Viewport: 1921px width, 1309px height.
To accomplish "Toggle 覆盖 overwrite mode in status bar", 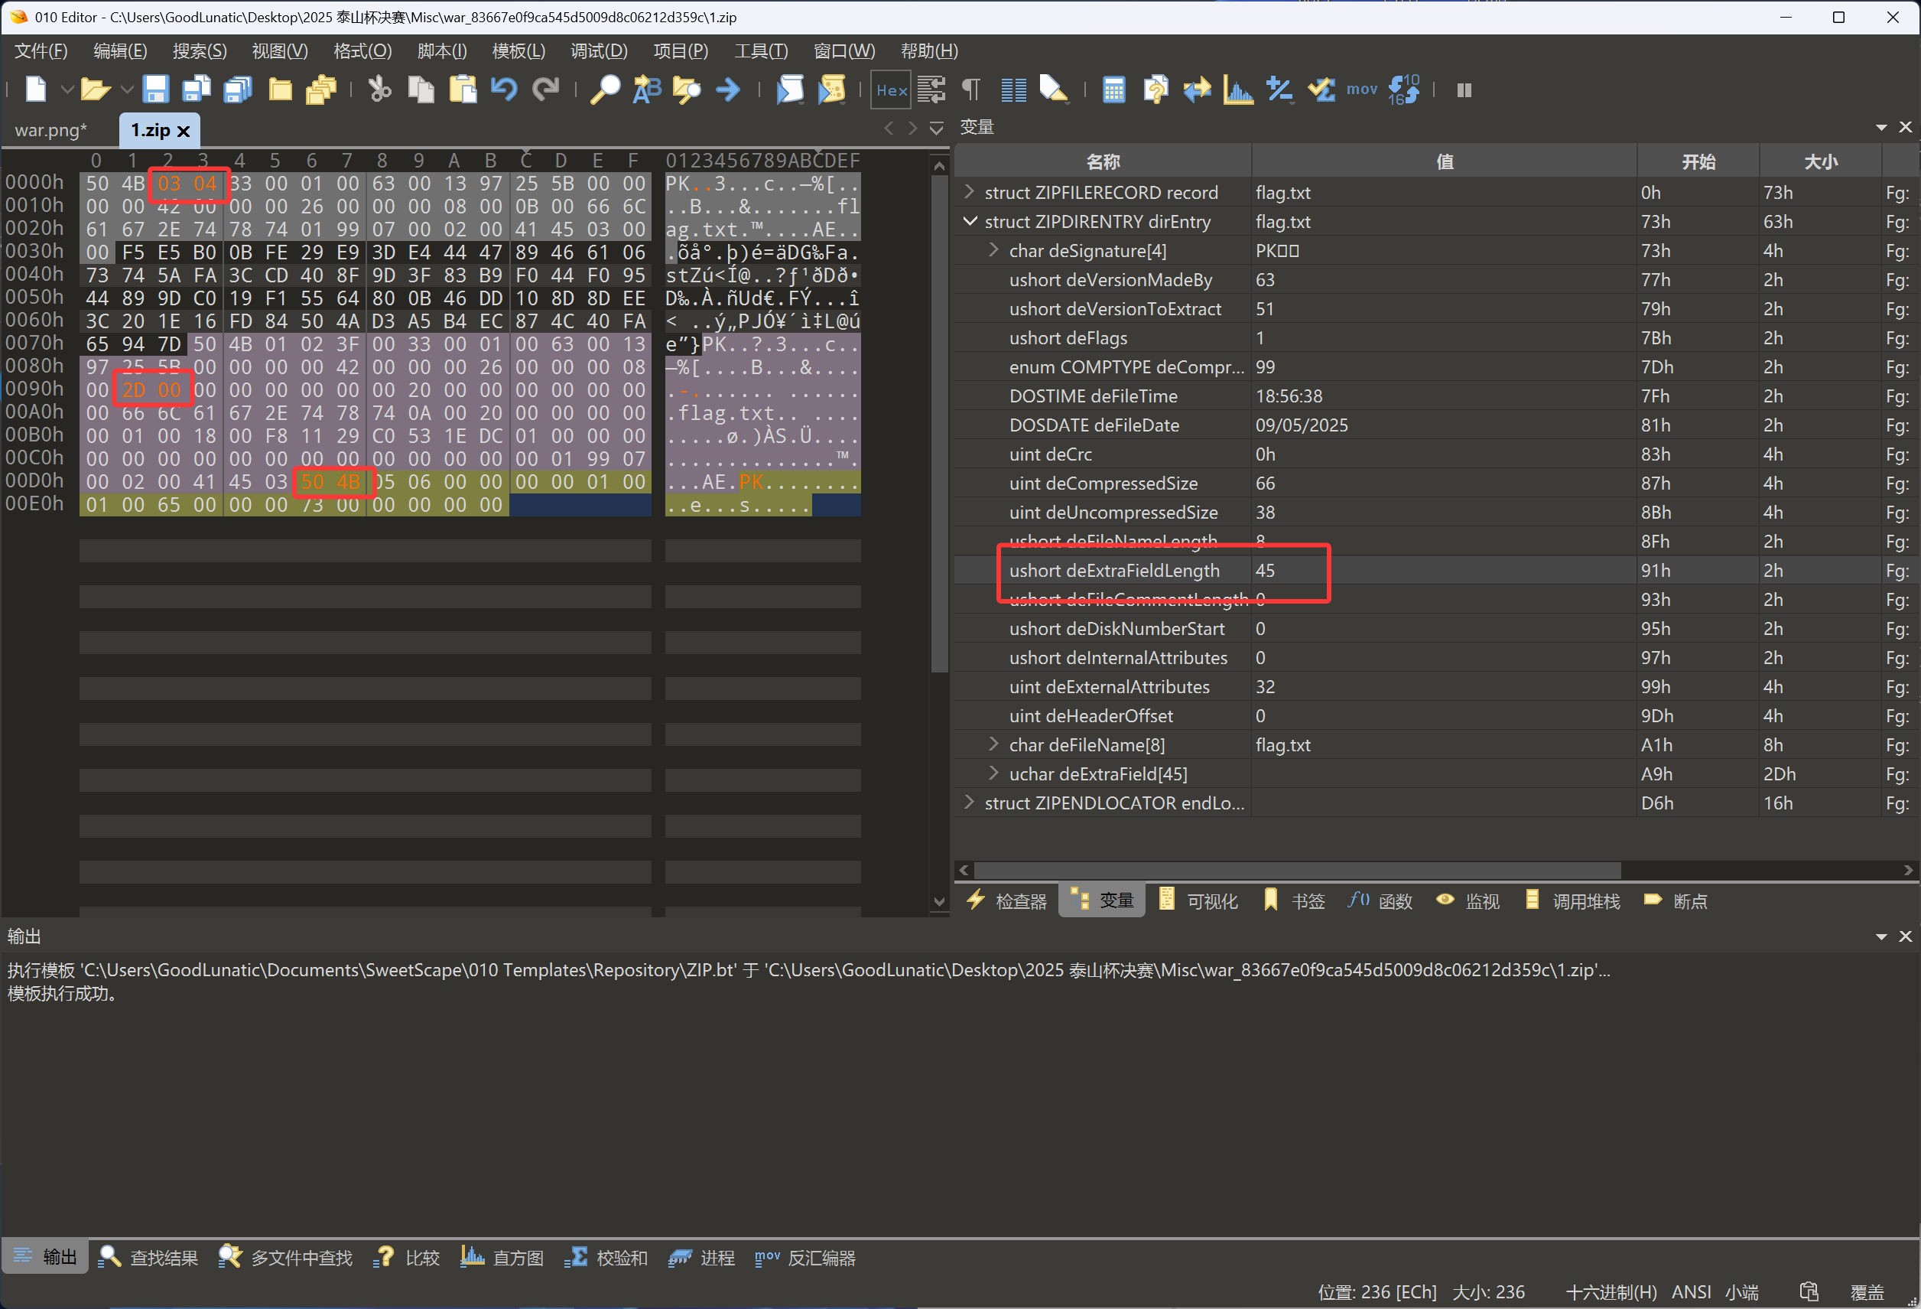I will tap(1867, 1291).
